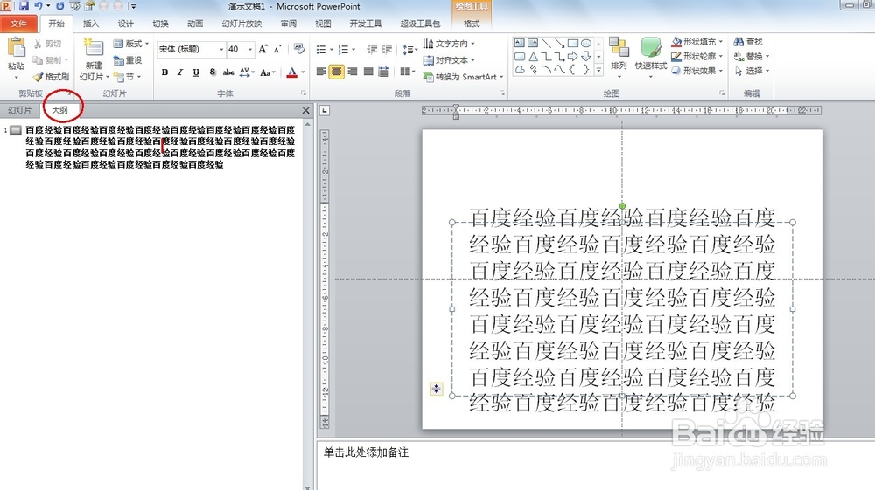Image resolution: width=875 pixels, height=490 pixels.
Task: Decrease font size with the small A icon
Action: (x=277, y=49)
